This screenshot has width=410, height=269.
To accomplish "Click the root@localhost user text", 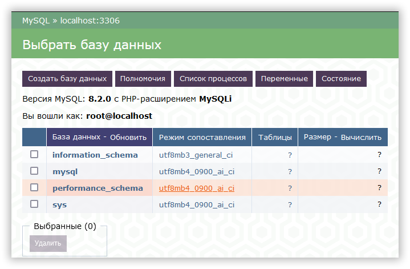I will pos(119,116).
